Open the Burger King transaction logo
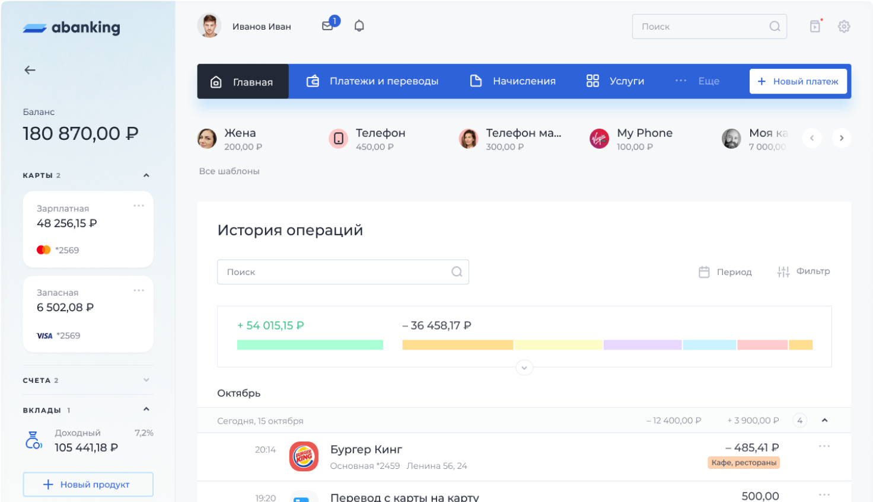The height and width of the screenshot is (502, 873). click(x=304, y=456)
